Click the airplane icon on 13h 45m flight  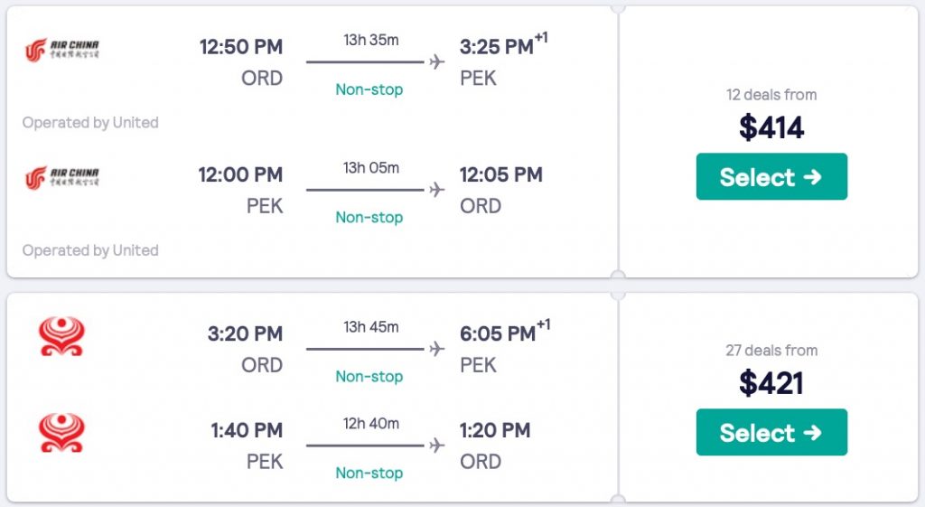pyautogui.click(x=437, y=349)
